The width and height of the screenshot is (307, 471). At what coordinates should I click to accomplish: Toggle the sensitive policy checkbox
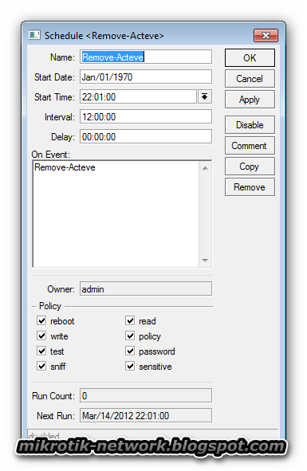130,366
